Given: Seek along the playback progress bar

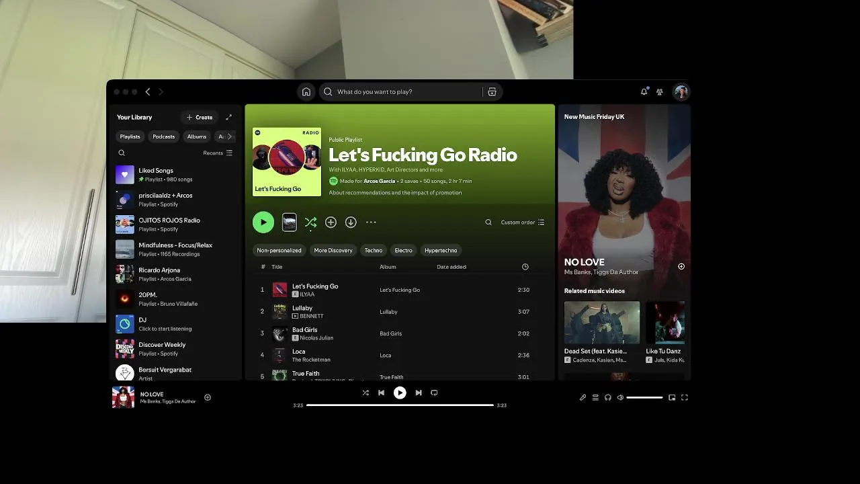Looking at the screenshot, I should point(400,405).
